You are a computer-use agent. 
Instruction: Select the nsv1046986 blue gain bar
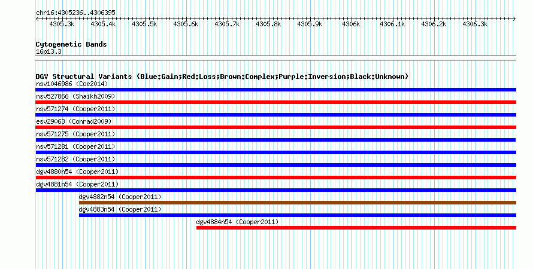[x=275, y=90]
